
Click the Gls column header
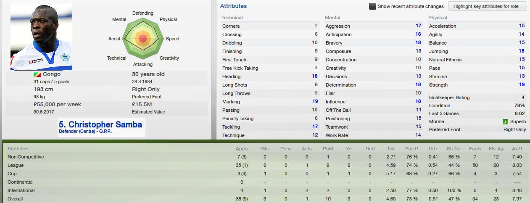pos(264,149)
